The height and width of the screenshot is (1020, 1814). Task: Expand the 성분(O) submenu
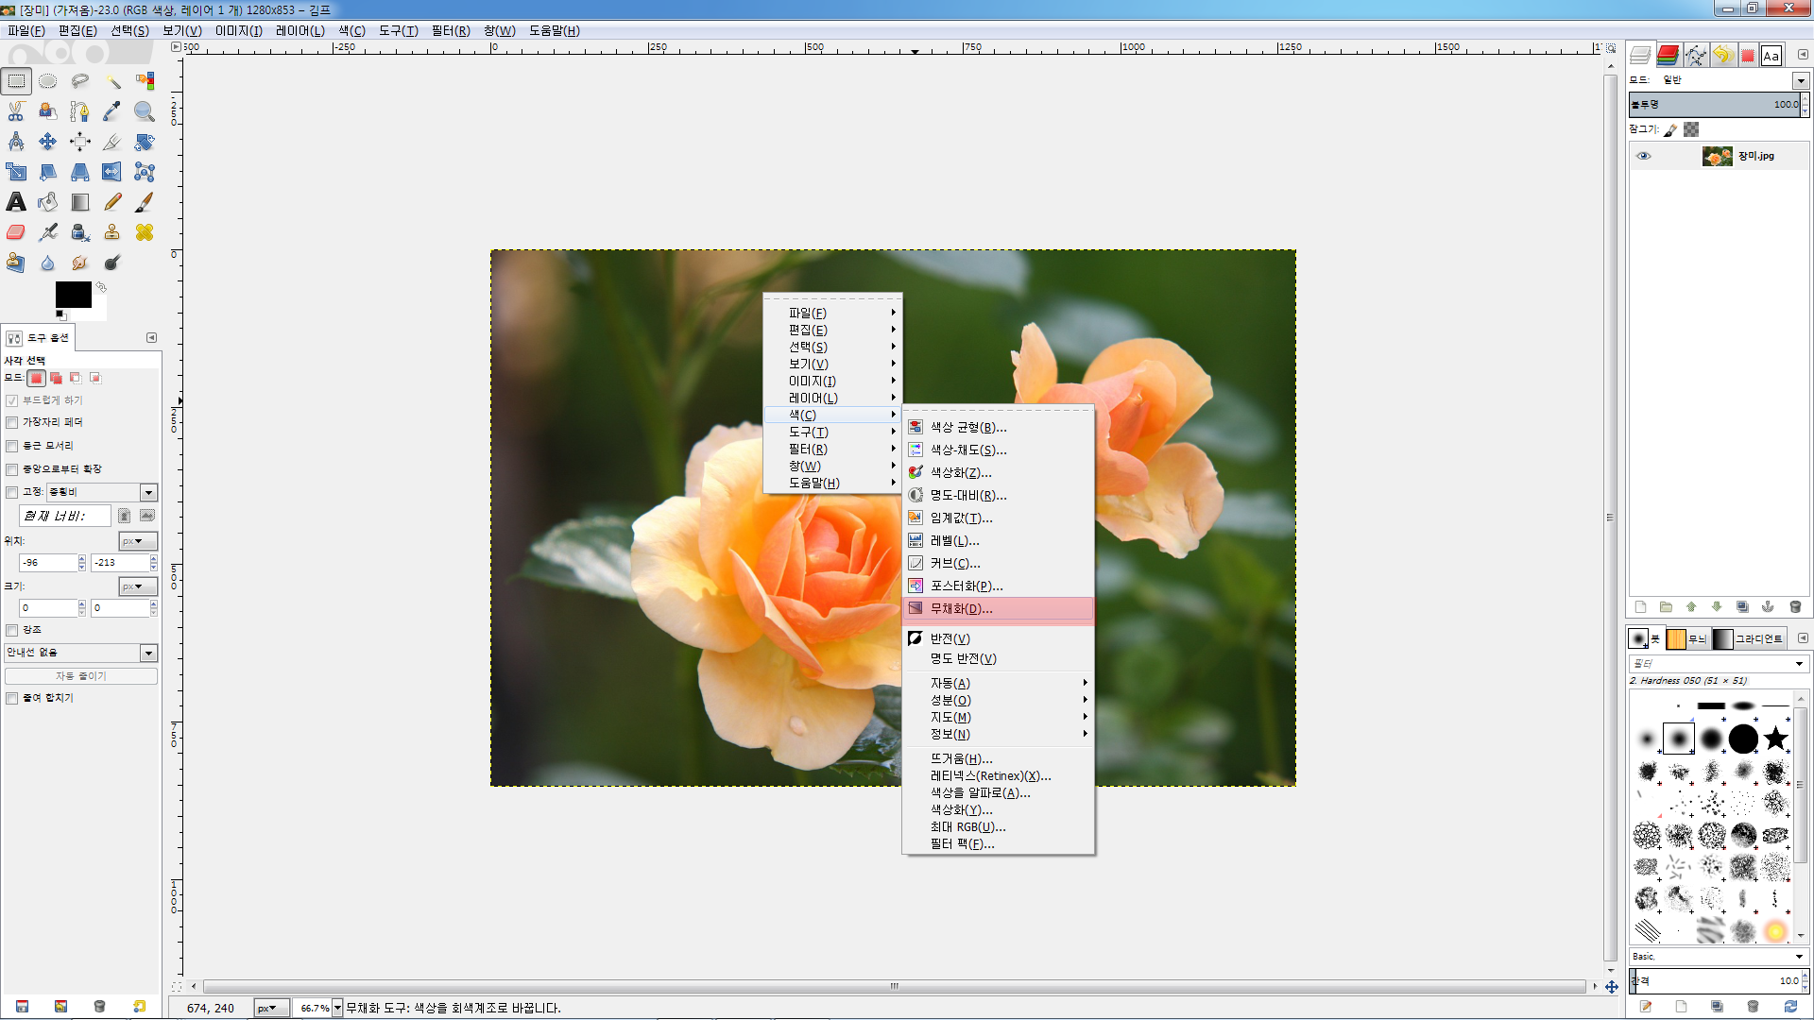(999, 700)
